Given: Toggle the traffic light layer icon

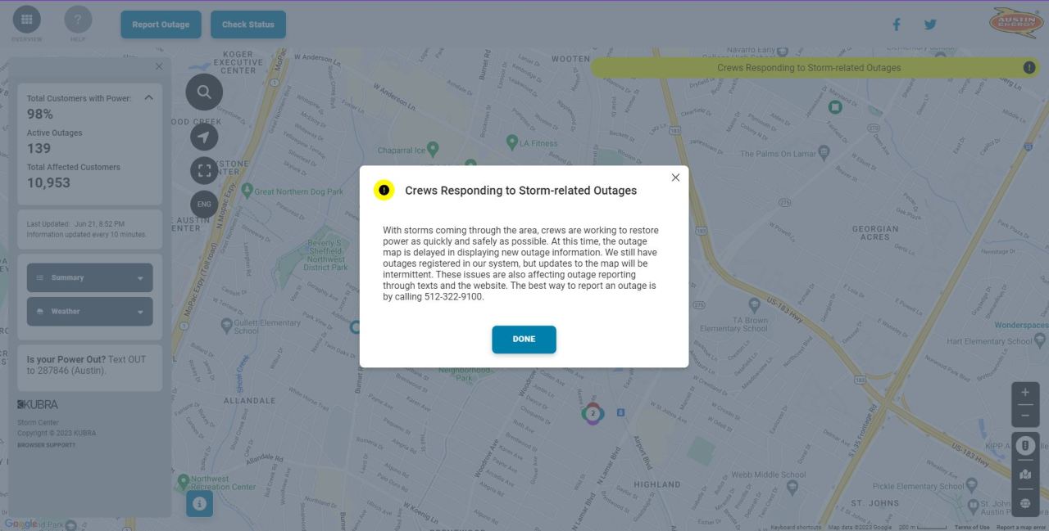Looking at the screenshot, I should click(x=1025, y=446).
